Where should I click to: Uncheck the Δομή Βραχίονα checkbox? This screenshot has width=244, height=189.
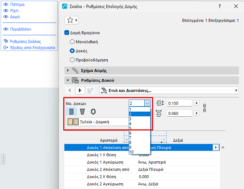67,33
